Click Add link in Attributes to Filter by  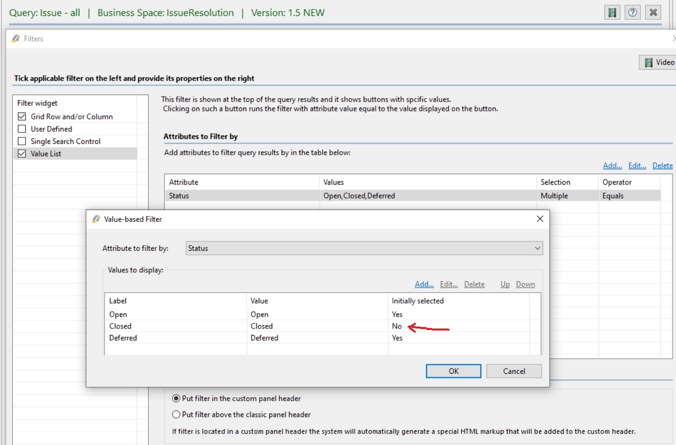tap(612, 165)
